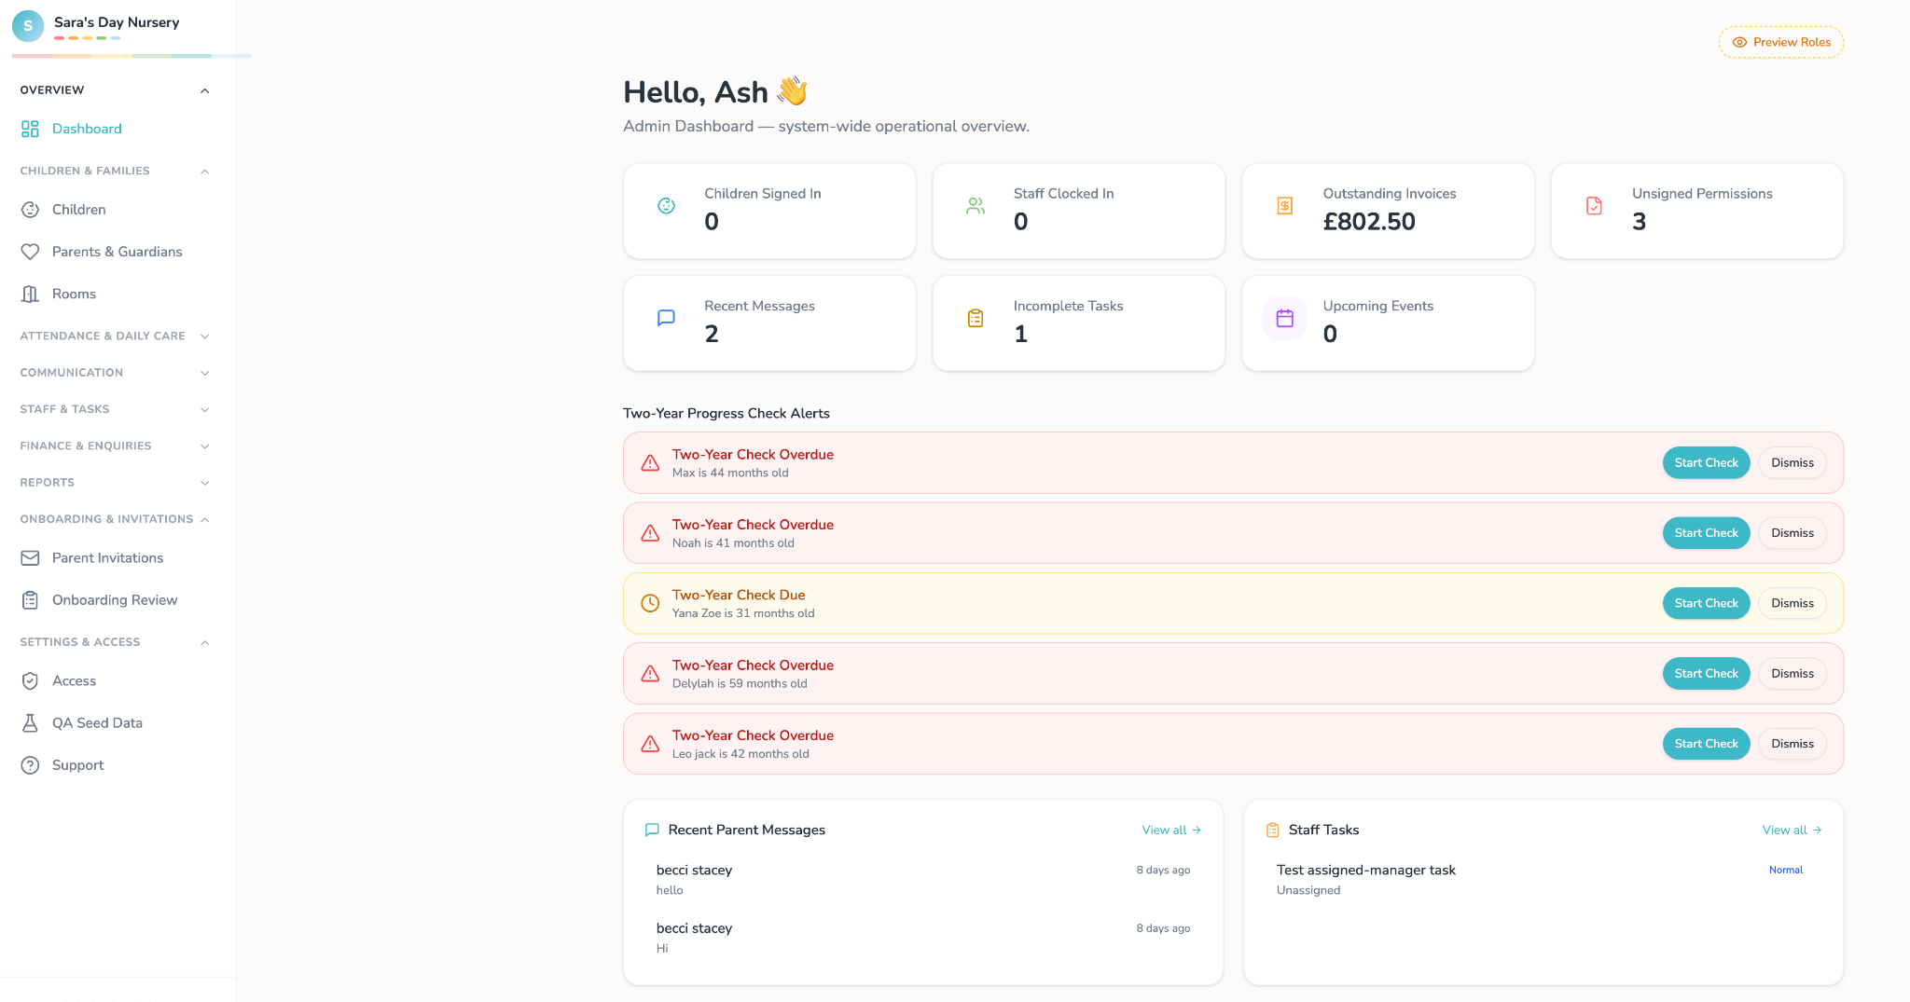
Task: Click the envelope icon for Parent Invitations
Action: [30, 558]
